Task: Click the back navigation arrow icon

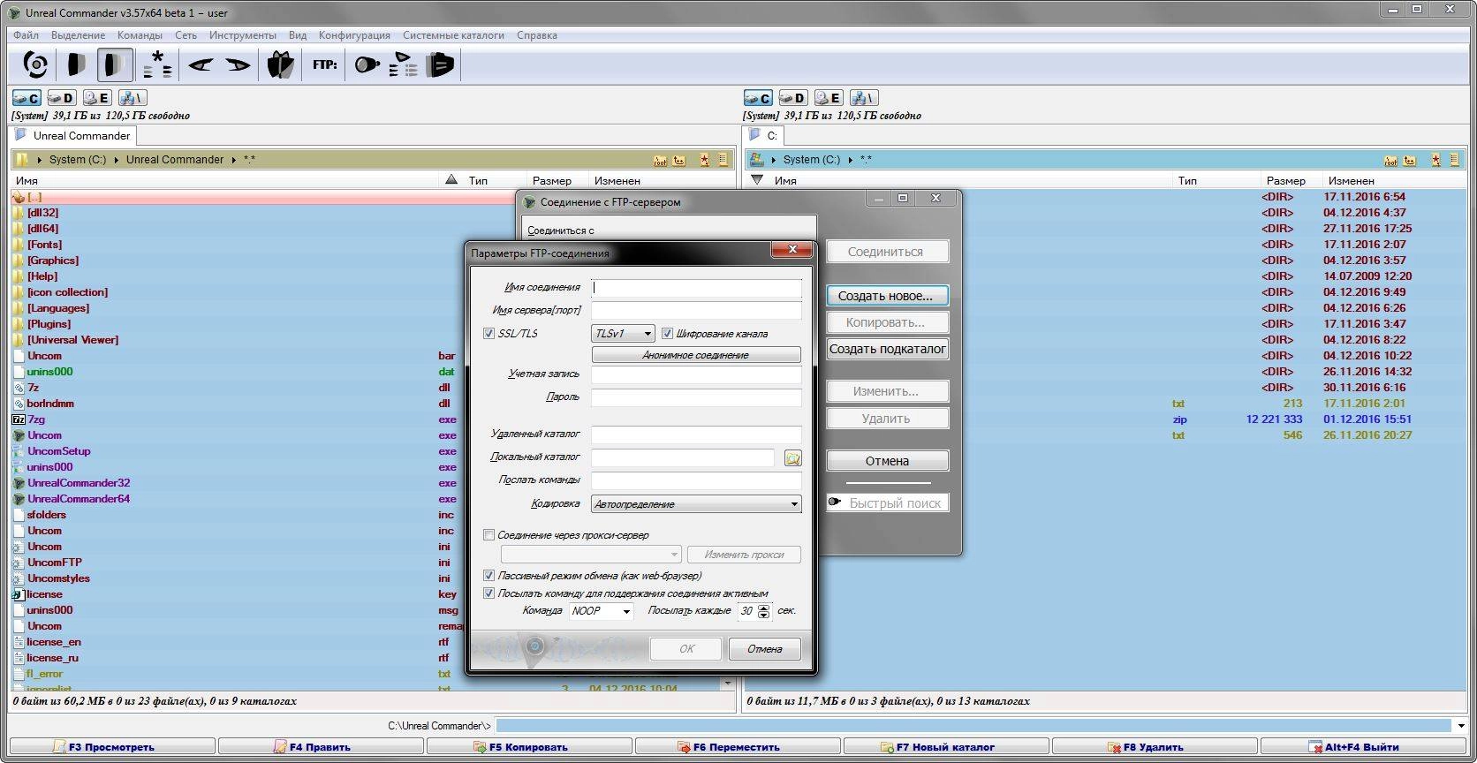Action: point(201,64)
